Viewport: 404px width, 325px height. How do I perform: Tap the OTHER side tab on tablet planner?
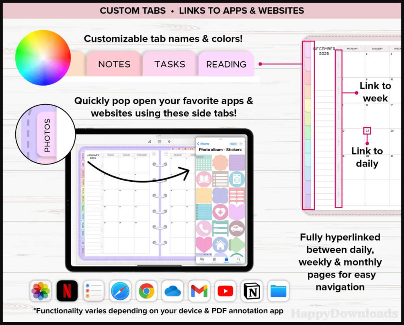point(83,251)
